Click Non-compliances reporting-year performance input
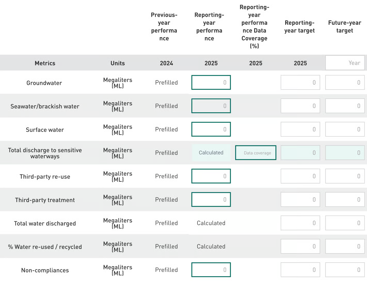This screenshot has height=283, width=367. (211, 270)
